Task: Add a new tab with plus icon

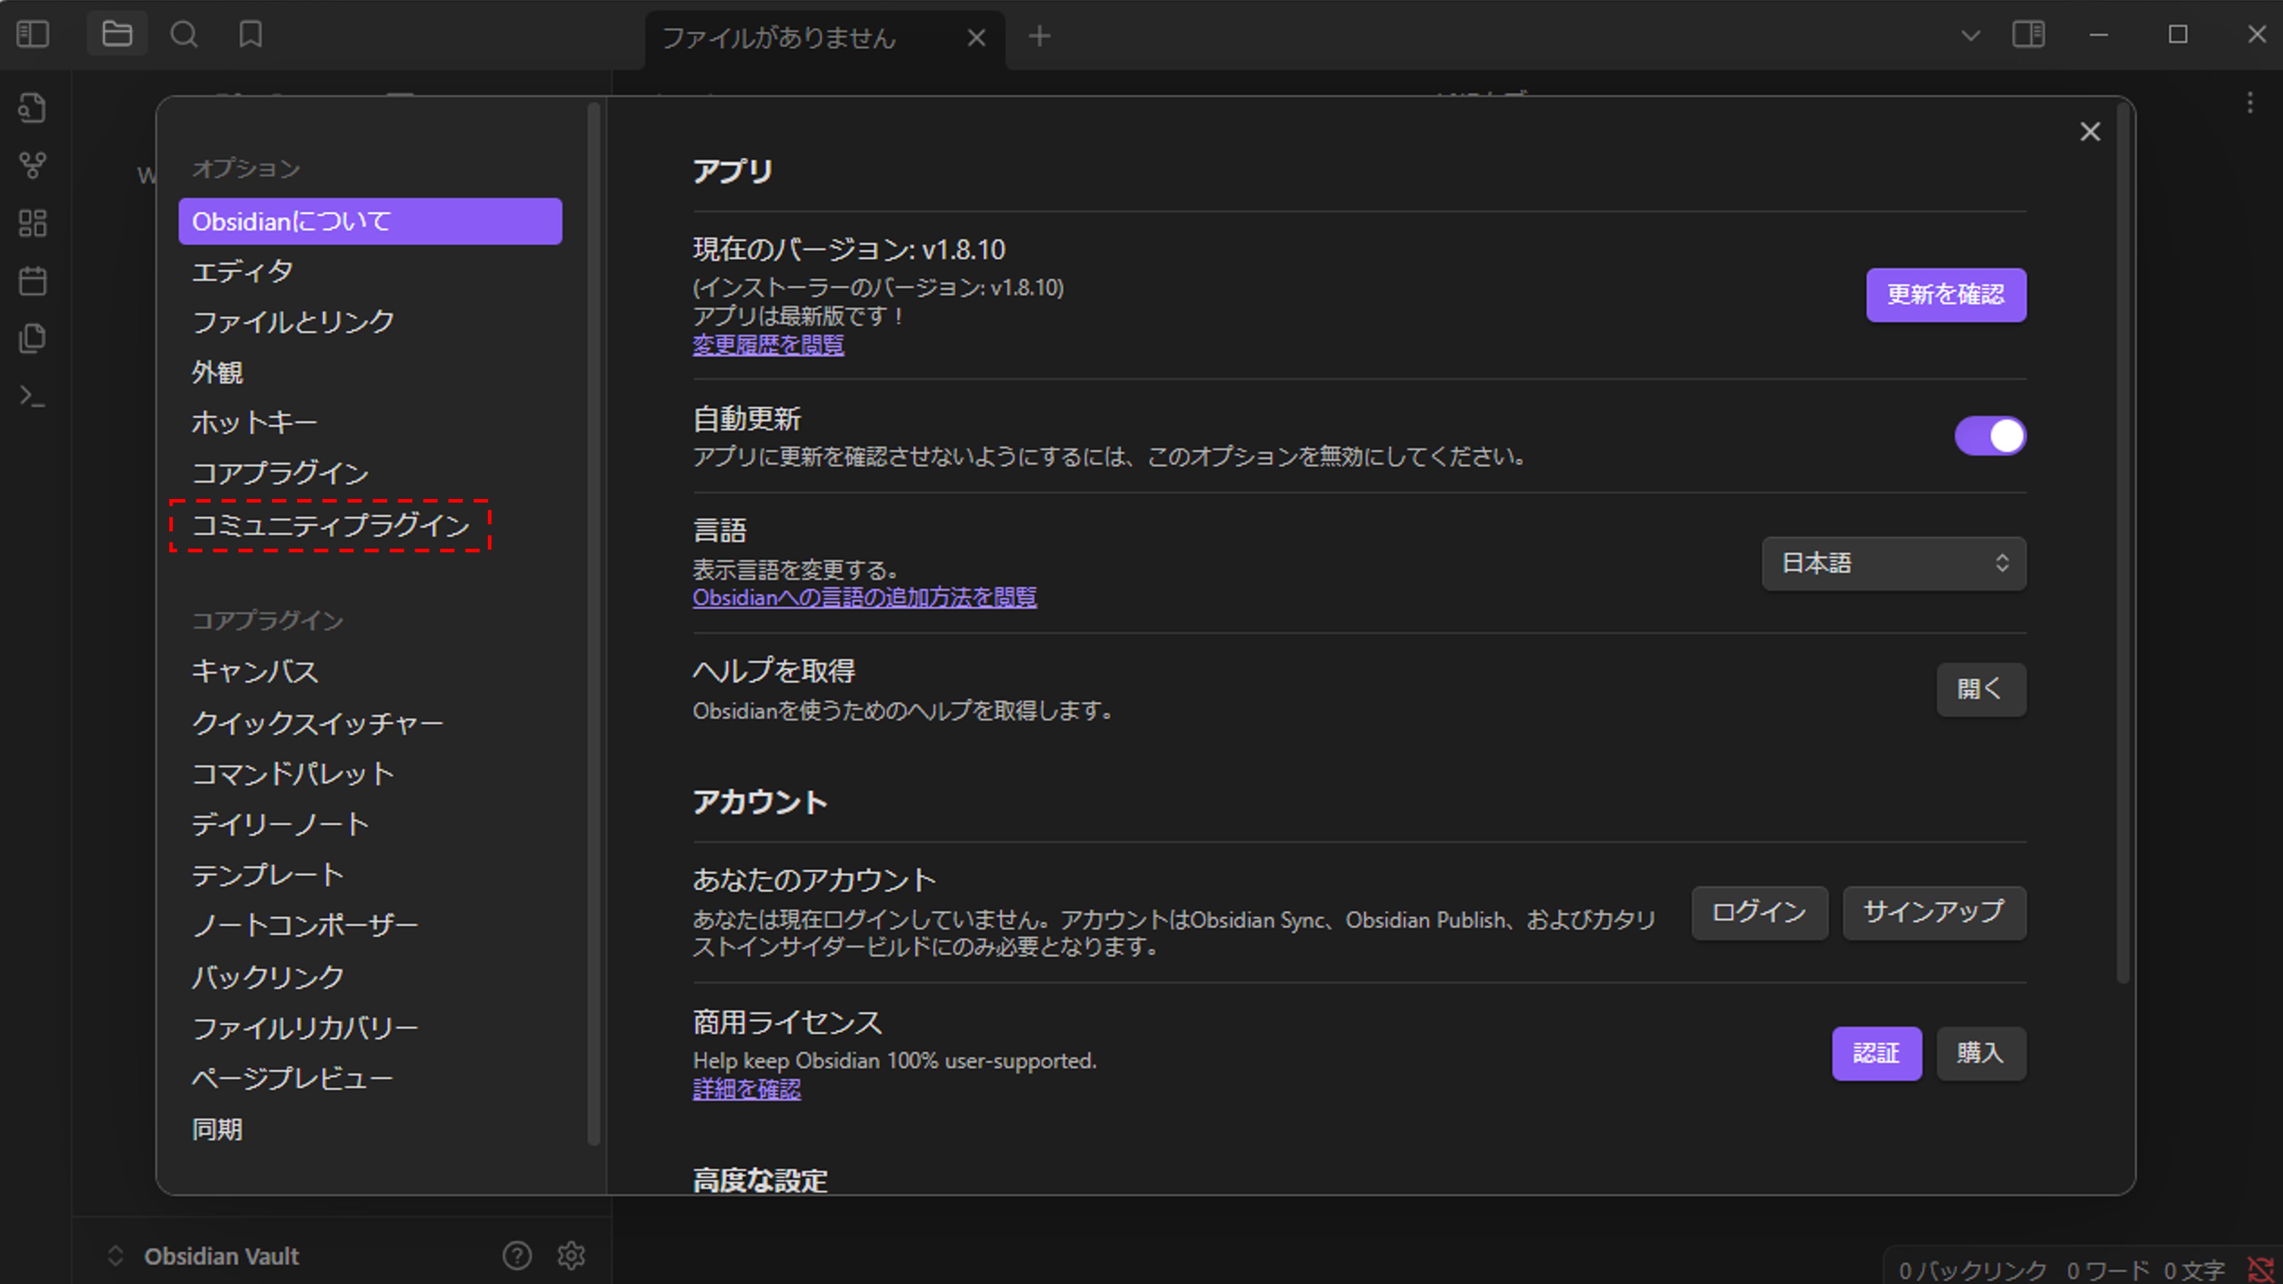Action: coord(1040,36)
